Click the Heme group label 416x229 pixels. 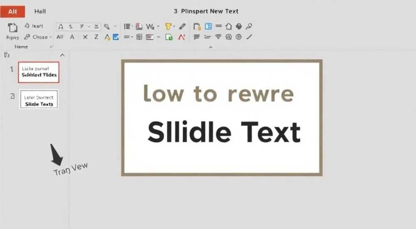point(21,47)
